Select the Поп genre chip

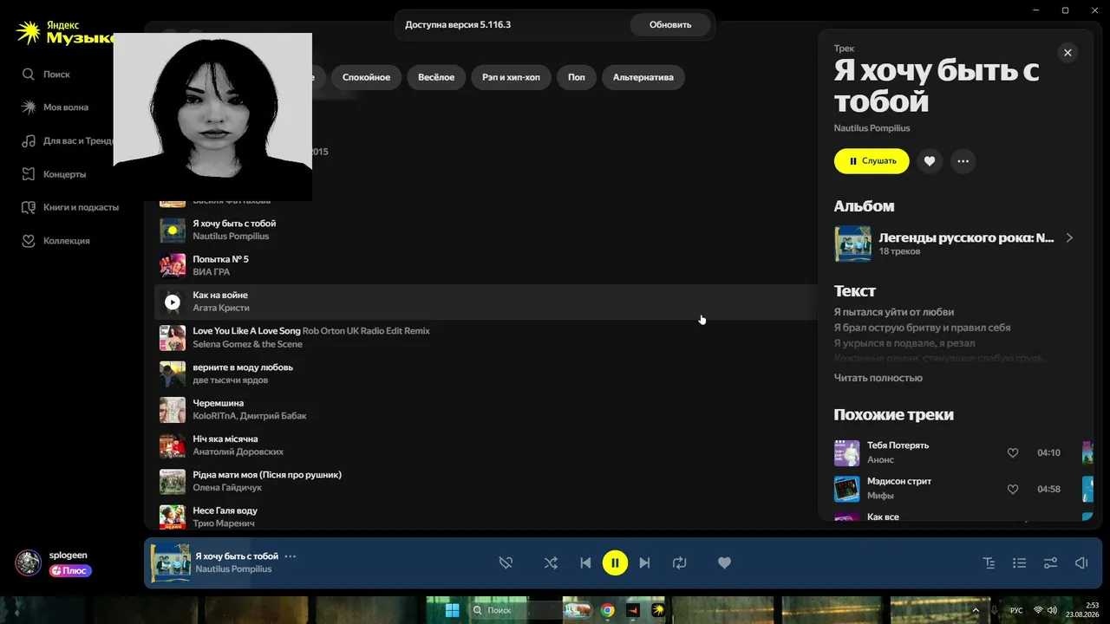pos(577,77)
